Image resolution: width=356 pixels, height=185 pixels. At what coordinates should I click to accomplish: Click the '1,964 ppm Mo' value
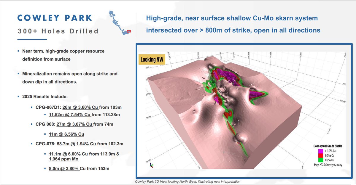(x=64, y=159)
